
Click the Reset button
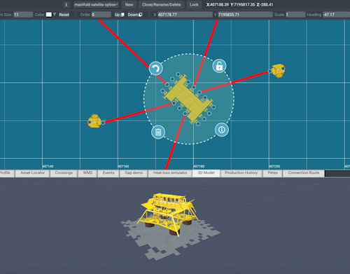pos(64,15)
